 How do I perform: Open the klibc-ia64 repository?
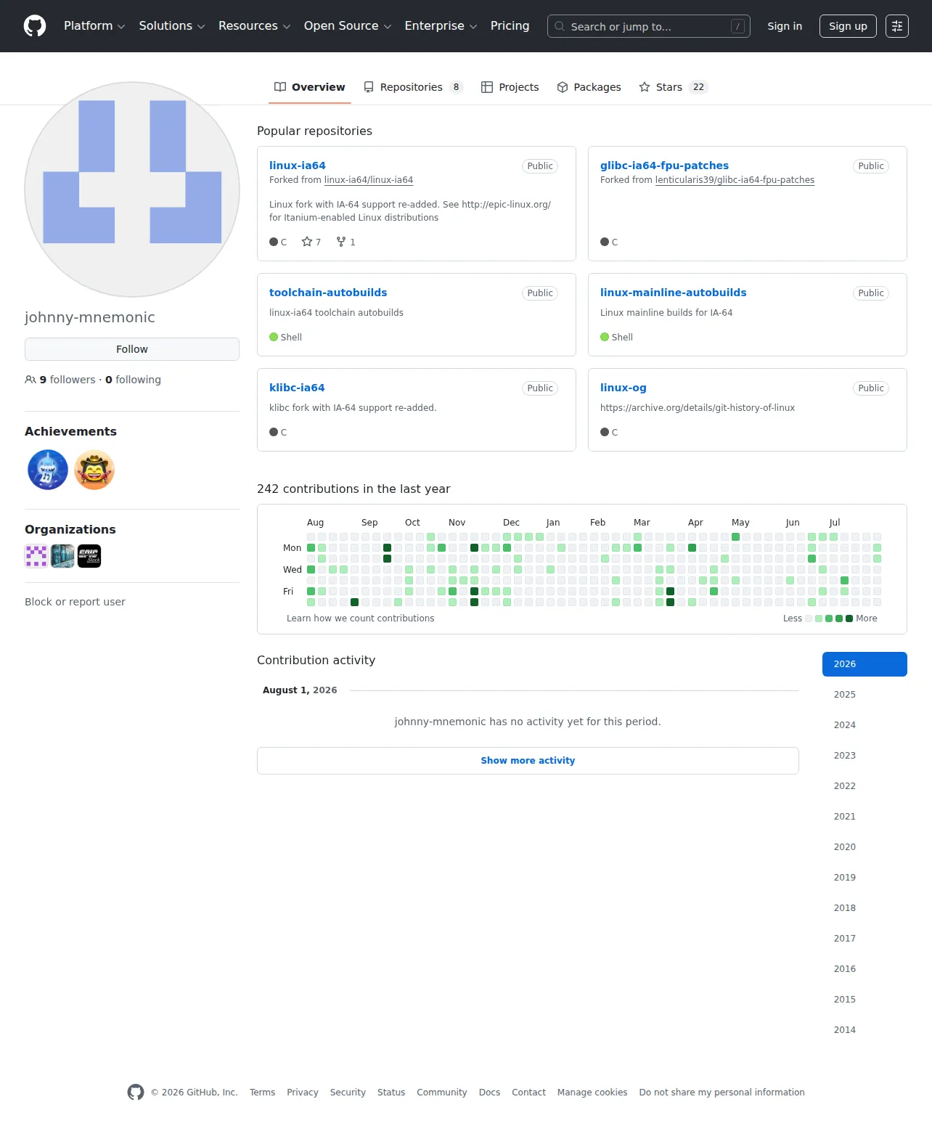coord(297,388)
